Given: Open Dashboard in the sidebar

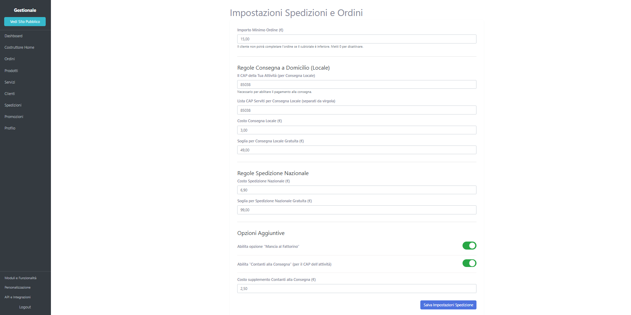Looking at the screenshot, I should pyautogui.click(x=14, y=36).
